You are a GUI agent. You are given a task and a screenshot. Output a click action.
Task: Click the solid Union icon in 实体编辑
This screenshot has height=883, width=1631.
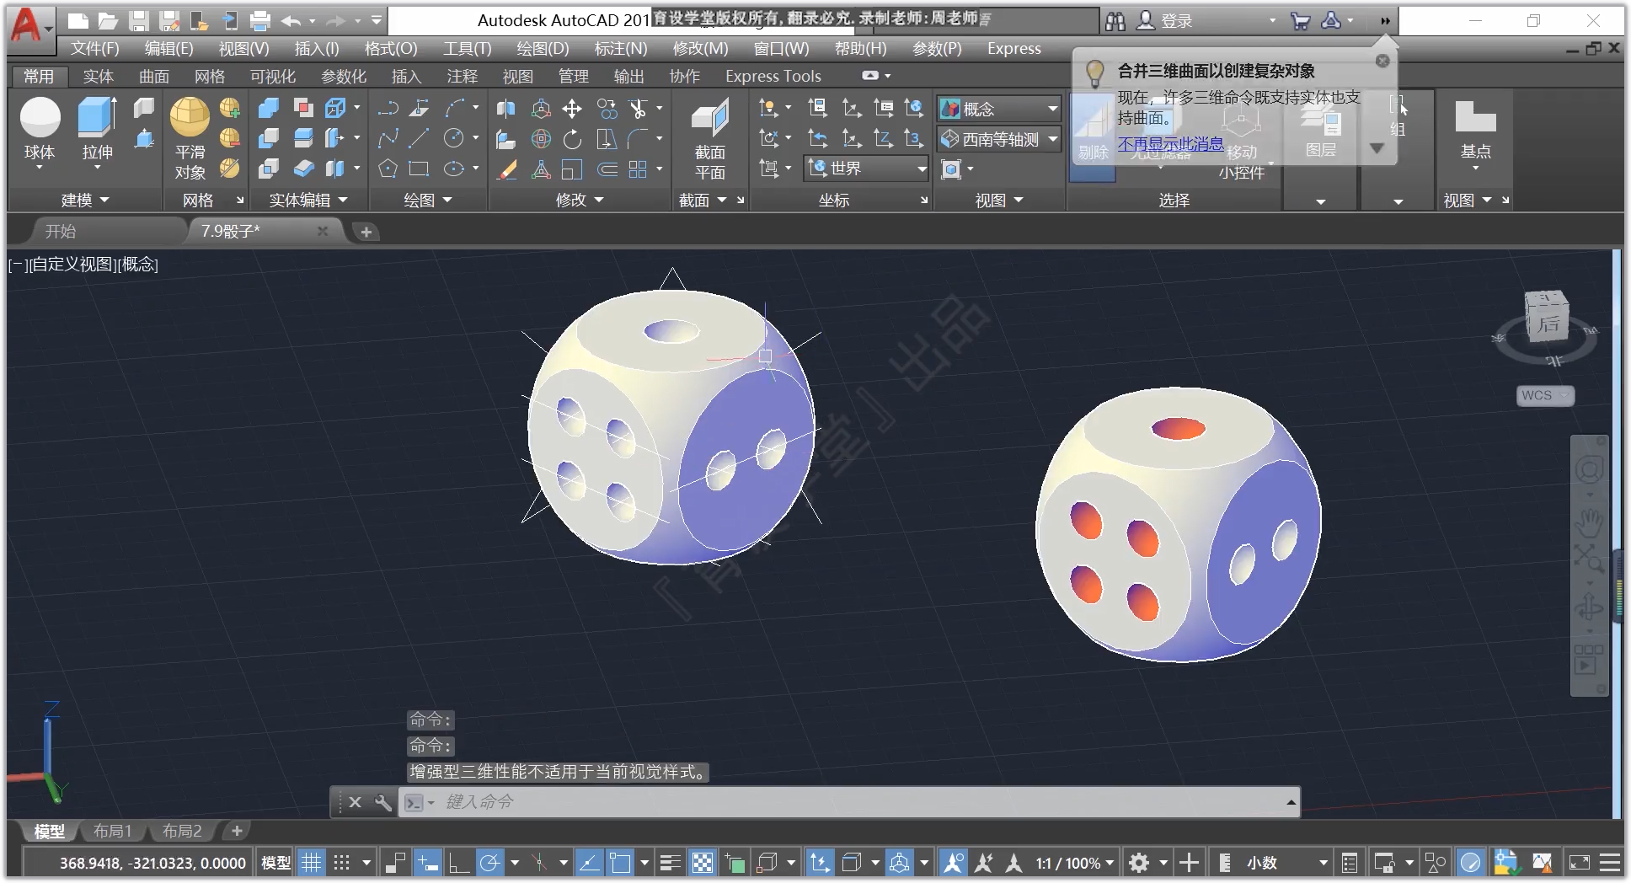coord(269,108)
